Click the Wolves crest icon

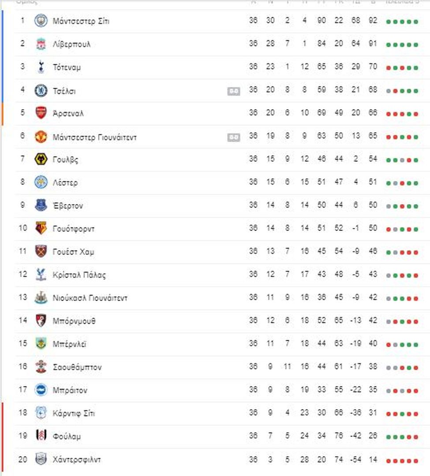click(x=41, y=160)
